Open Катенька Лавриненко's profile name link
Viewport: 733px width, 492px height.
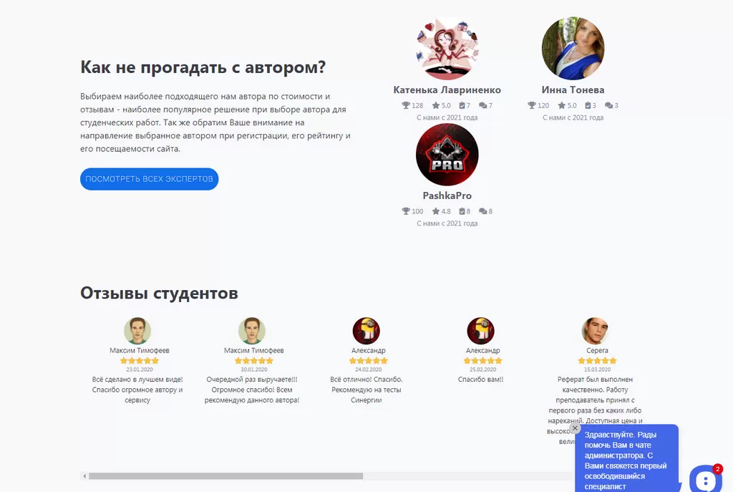[x=447, y=90]
